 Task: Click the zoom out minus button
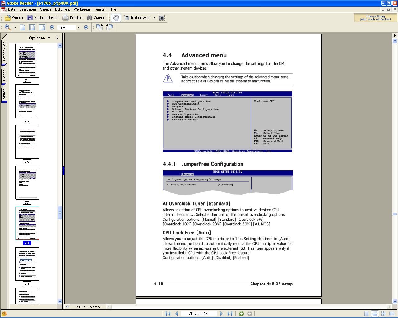point(52,27)
